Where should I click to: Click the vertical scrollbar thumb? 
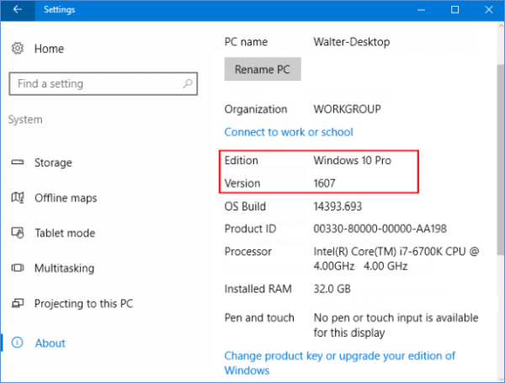(501, 159)
